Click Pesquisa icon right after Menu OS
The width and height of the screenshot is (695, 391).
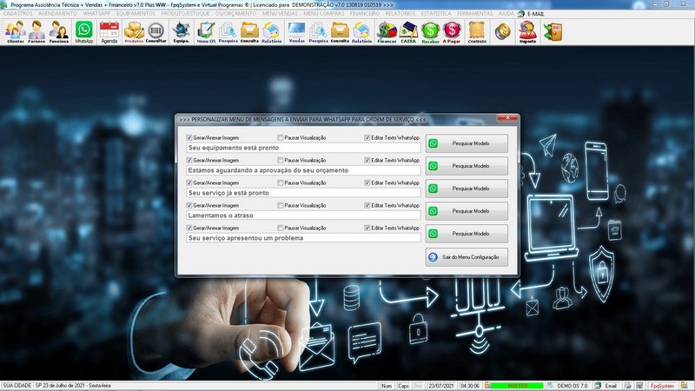click(228, 32)
